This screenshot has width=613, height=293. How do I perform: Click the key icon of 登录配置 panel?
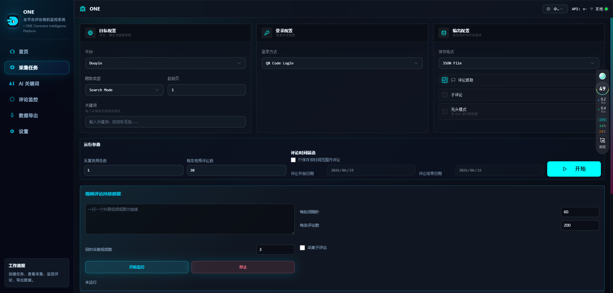(267, 33)
